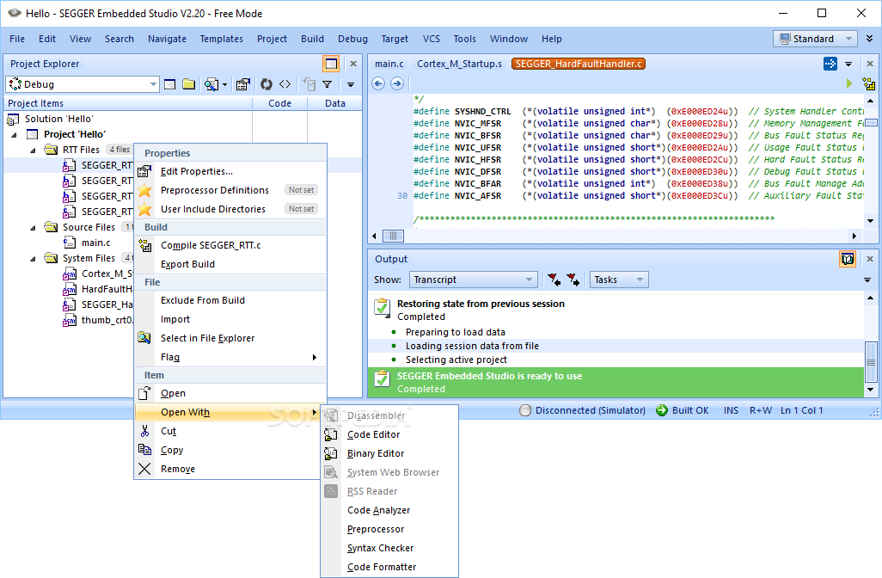
Task: Open the File menu
Action: click(x=17, y=39)
